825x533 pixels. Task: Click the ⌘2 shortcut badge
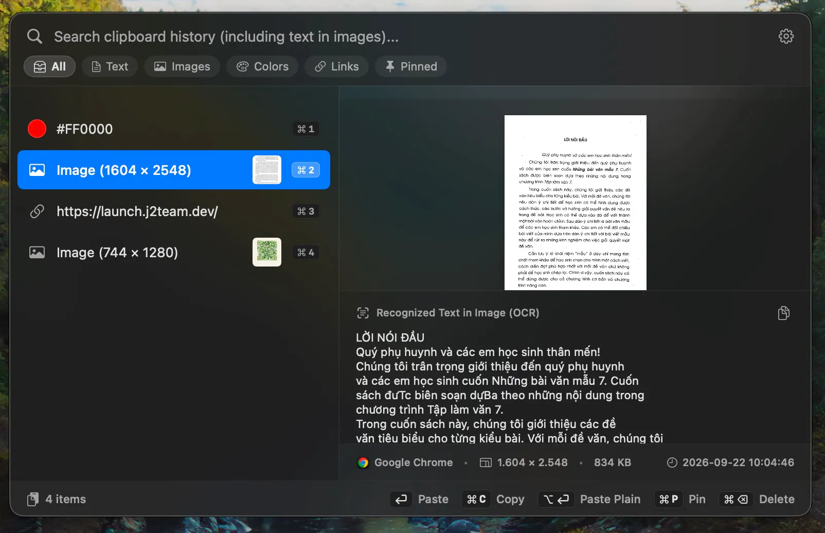(x=306, y=170)
